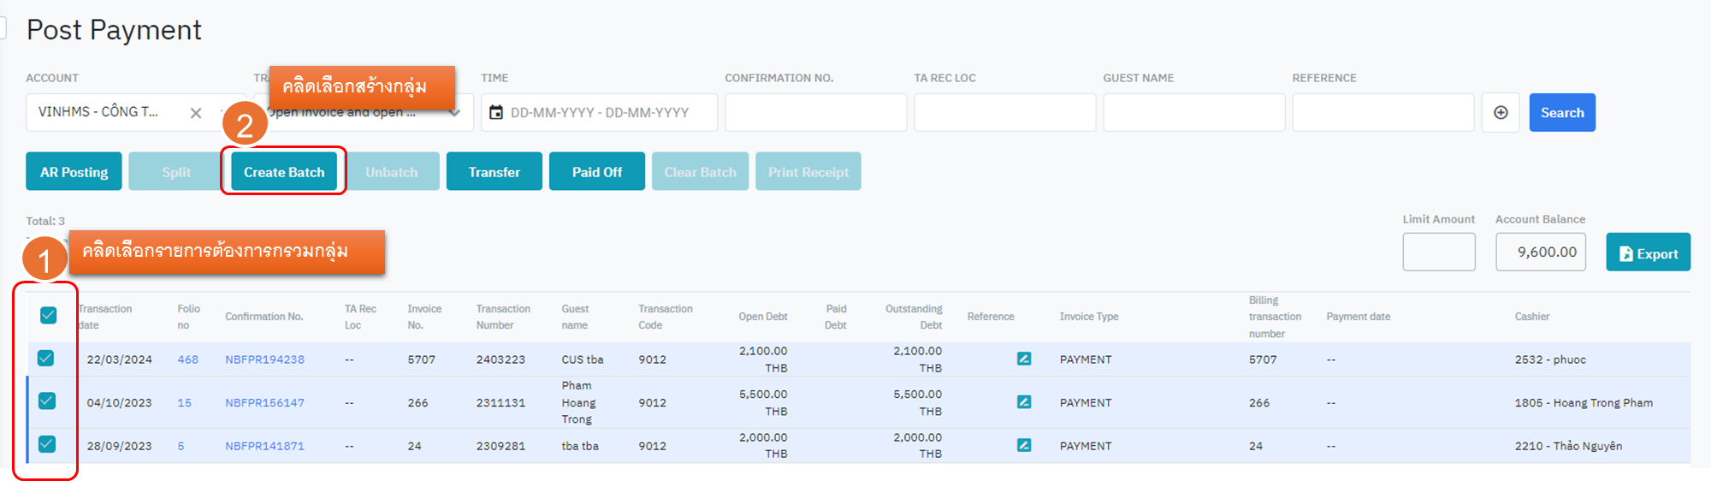Expand the open invoice type dropdown

pyautogui.click(x=454, y=113)
